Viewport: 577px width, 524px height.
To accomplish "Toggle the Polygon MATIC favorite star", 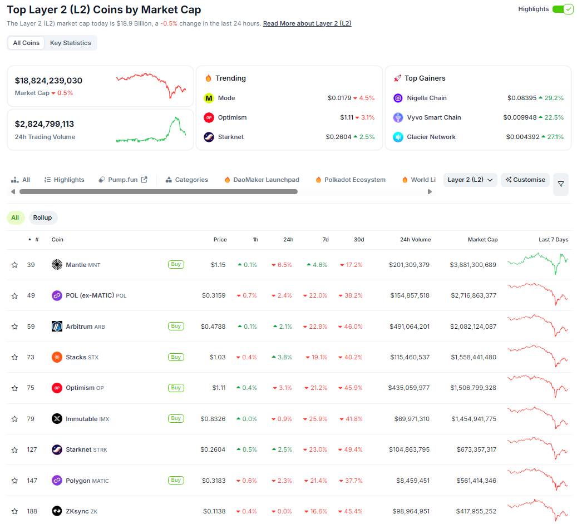I will pyautogui.click(x=14, y=481).
